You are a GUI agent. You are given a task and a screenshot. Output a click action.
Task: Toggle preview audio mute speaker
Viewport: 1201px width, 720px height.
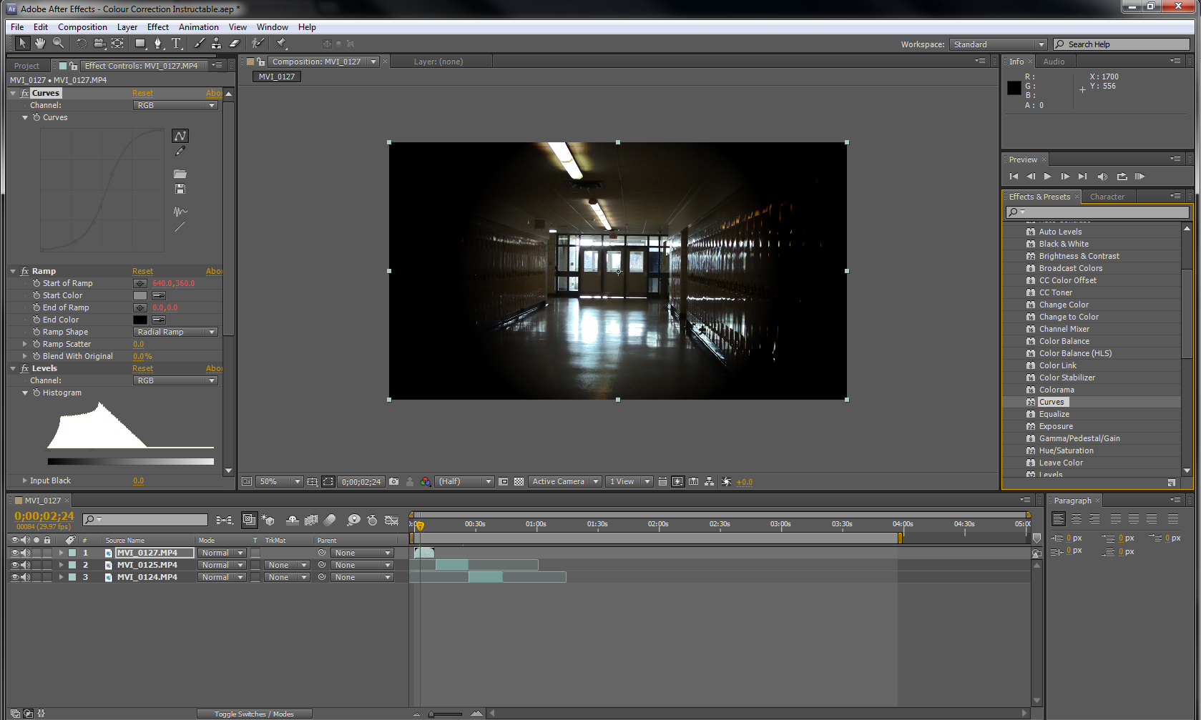coord(1102,177)
